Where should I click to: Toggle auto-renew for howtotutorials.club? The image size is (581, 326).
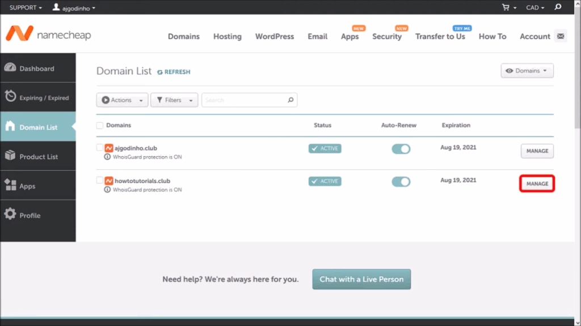click(401, 182)
